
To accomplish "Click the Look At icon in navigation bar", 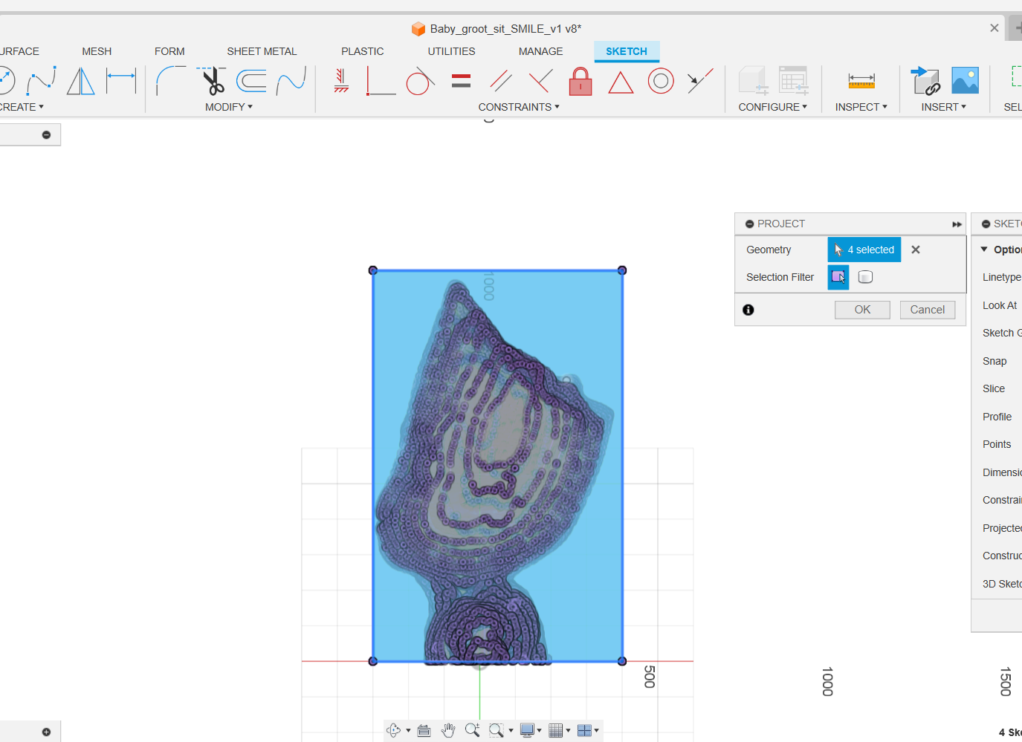I will (424, 730).
